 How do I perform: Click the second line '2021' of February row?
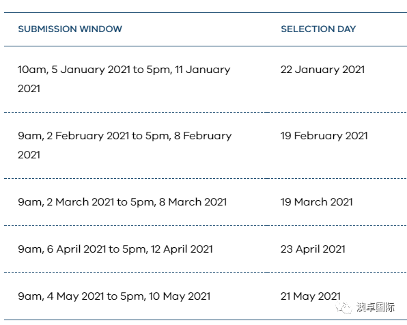29,155
